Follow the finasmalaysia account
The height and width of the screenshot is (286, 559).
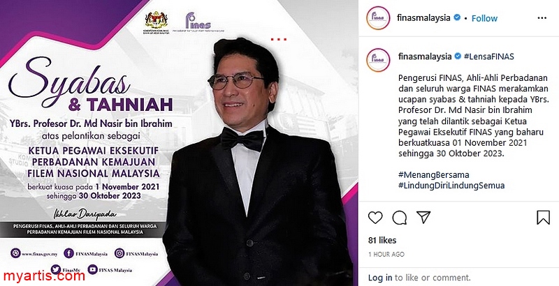pos(484,18)
